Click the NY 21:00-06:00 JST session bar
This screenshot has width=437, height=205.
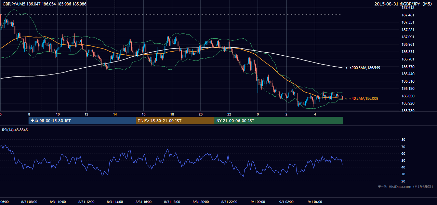[x=279, y=121]
